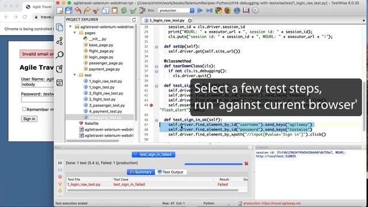
Task: Switch to the Summary tab
Action: (x=141, y=172)
